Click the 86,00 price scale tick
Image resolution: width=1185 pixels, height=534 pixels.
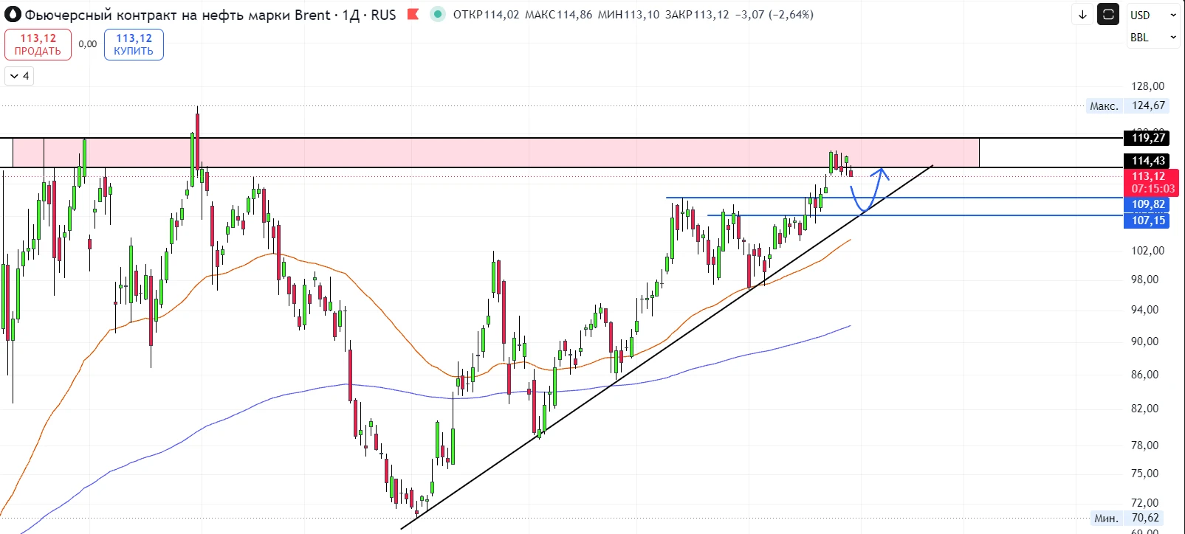point(1145,375)
